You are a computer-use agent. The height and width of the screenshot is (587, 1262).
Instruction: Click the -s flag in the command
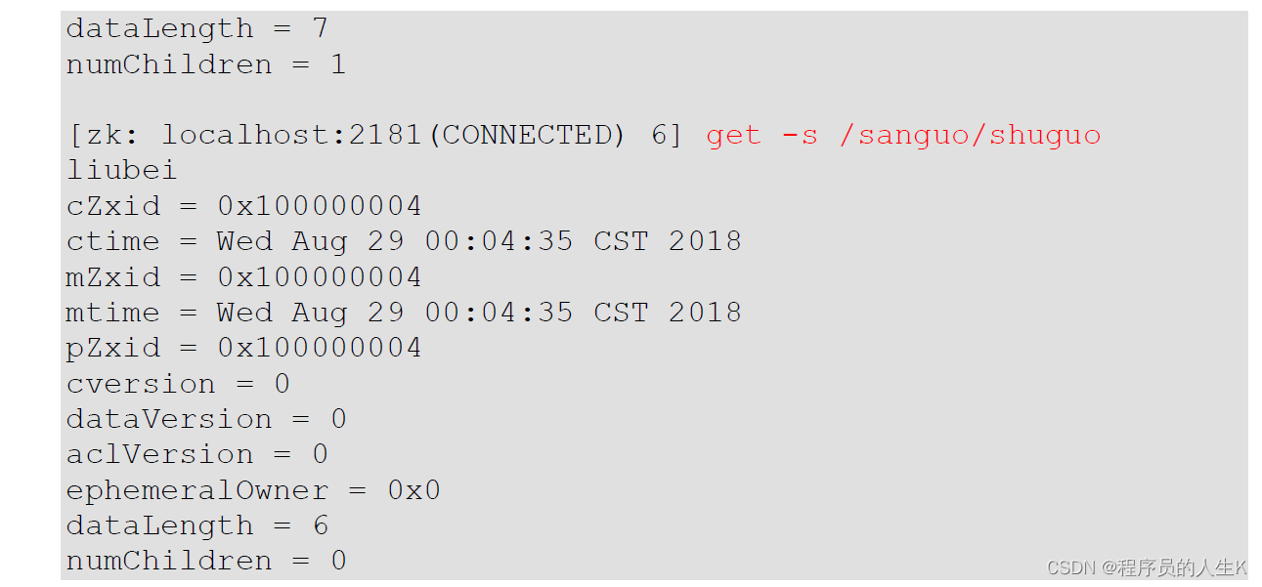[800, 136]
